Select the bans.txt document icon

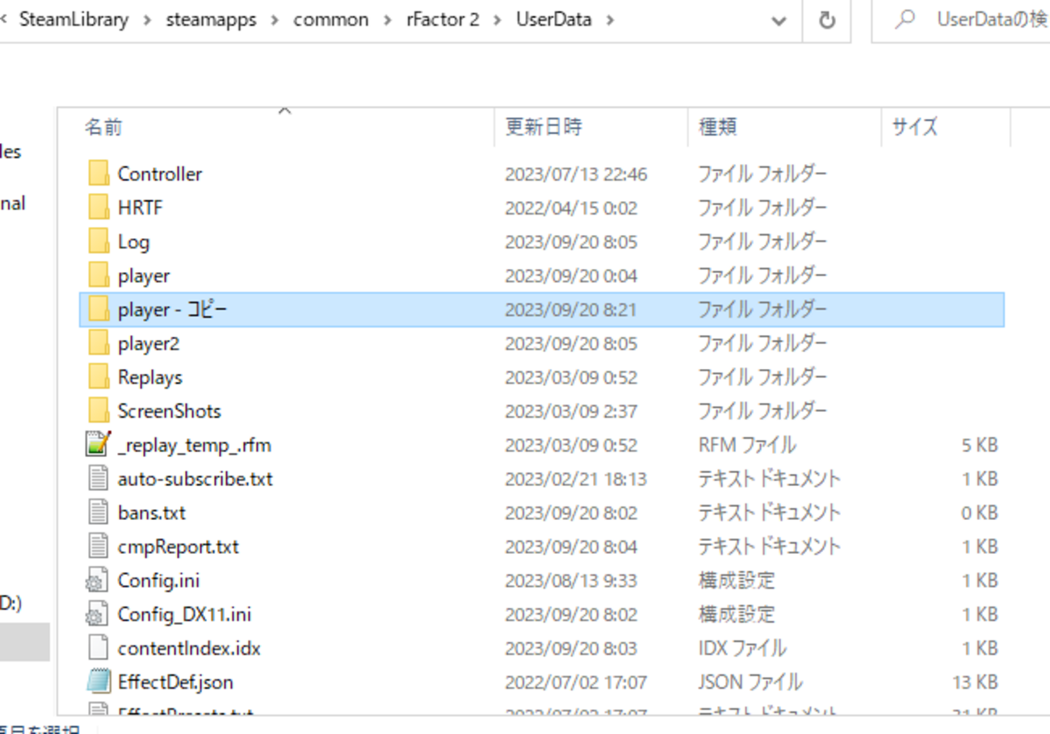coord(98,513)
